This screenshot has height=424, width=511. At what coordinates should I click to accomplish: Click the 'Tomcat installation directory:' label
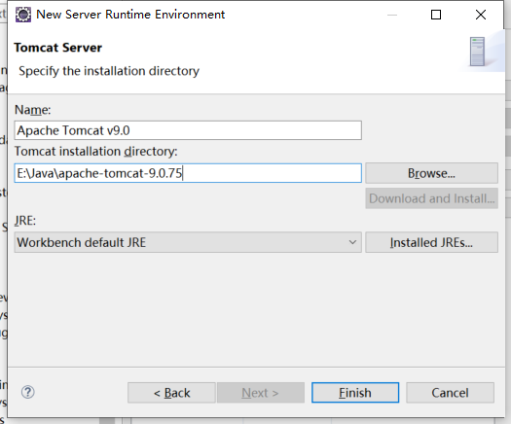pyautogui.click(x=96, y=152)
